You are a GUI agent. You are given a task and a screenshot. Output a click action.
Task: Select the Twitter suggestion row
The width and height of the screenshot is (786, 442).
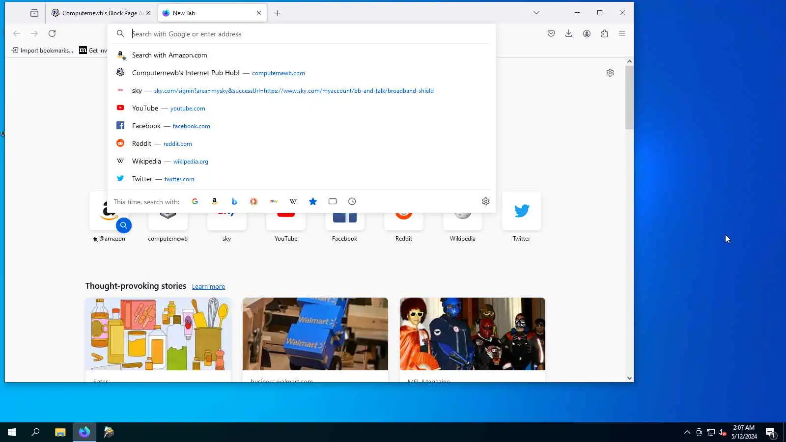[301, 179]
